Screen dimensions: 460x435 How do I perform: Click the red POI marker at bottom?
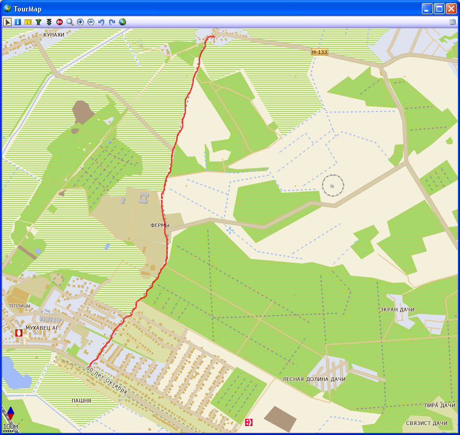coord(249,422)
